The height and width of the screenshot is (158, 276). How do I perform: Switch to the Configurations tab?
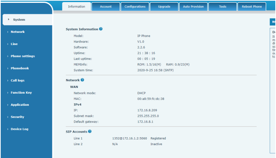pos(135,7)
